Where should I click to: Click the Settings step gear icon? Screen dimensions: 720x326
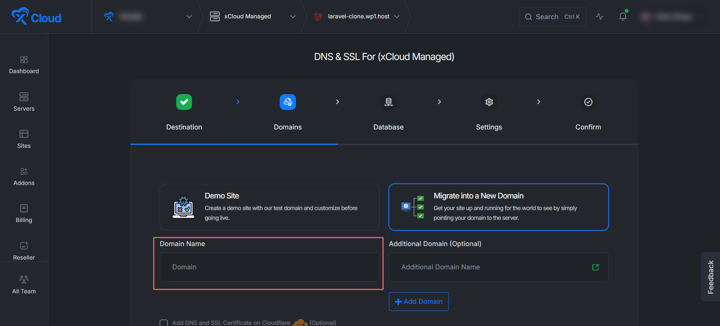[x=489, y=102]
